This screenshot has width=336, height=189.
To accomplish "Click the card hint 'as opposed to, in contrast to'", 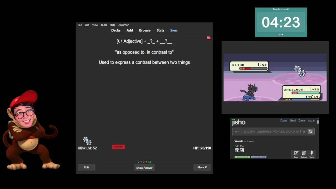I will point(144,52).
